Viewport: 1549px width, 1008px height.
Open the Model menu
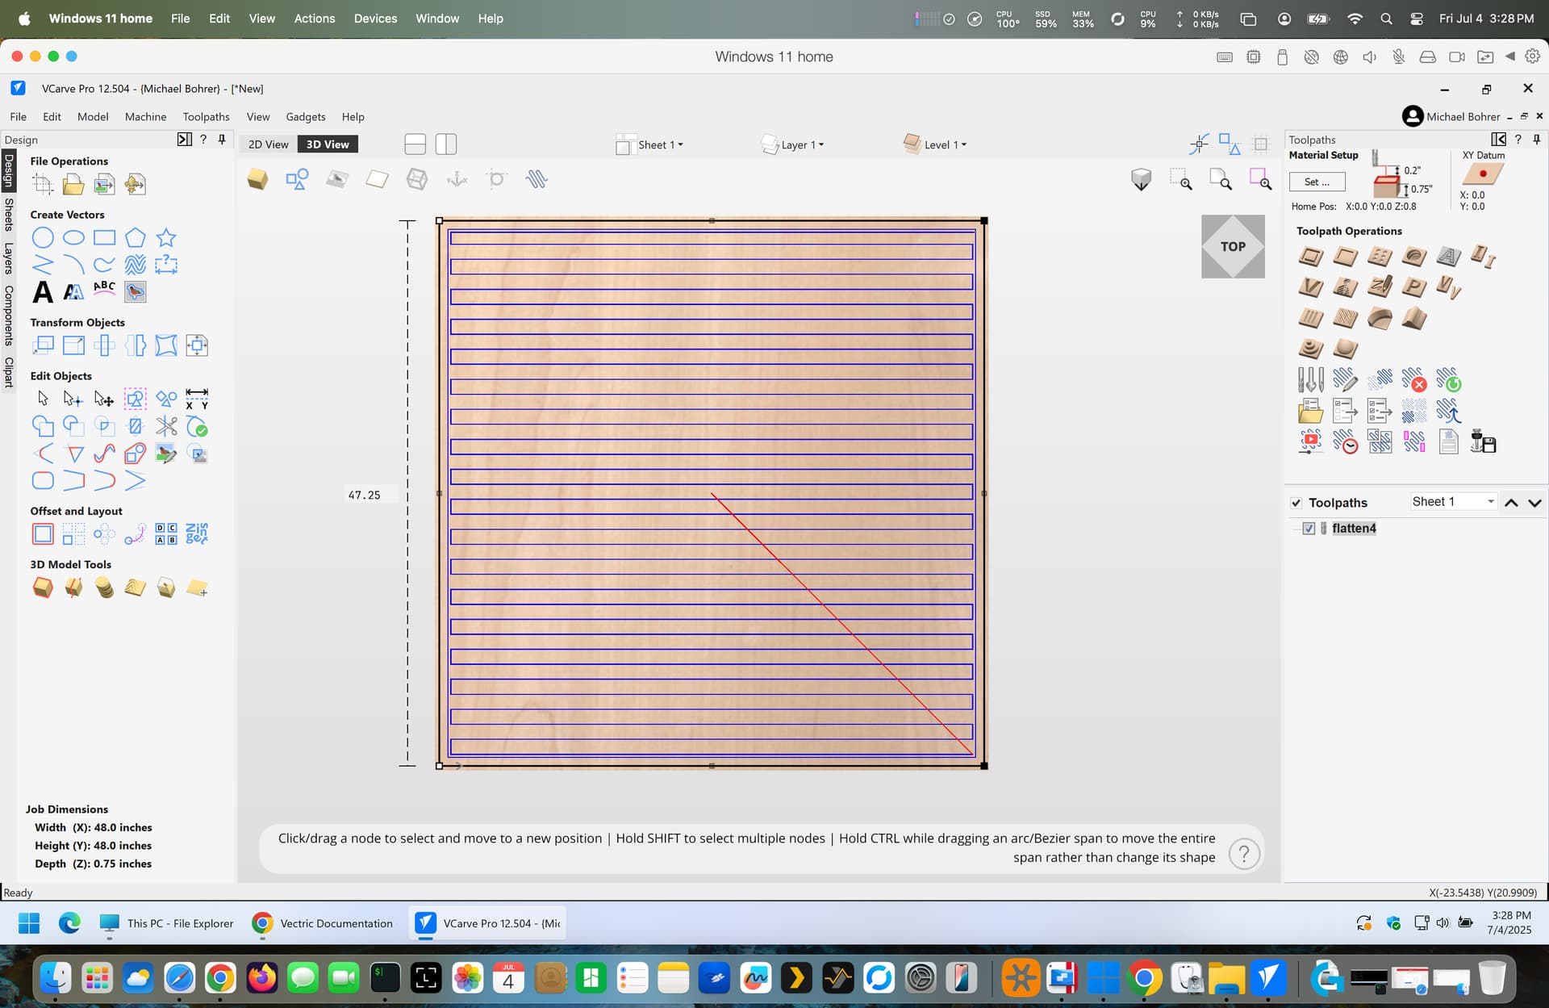93,117
